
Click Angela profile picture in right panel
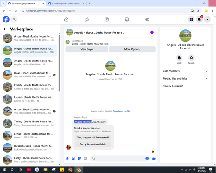click(x=185, y=35)
